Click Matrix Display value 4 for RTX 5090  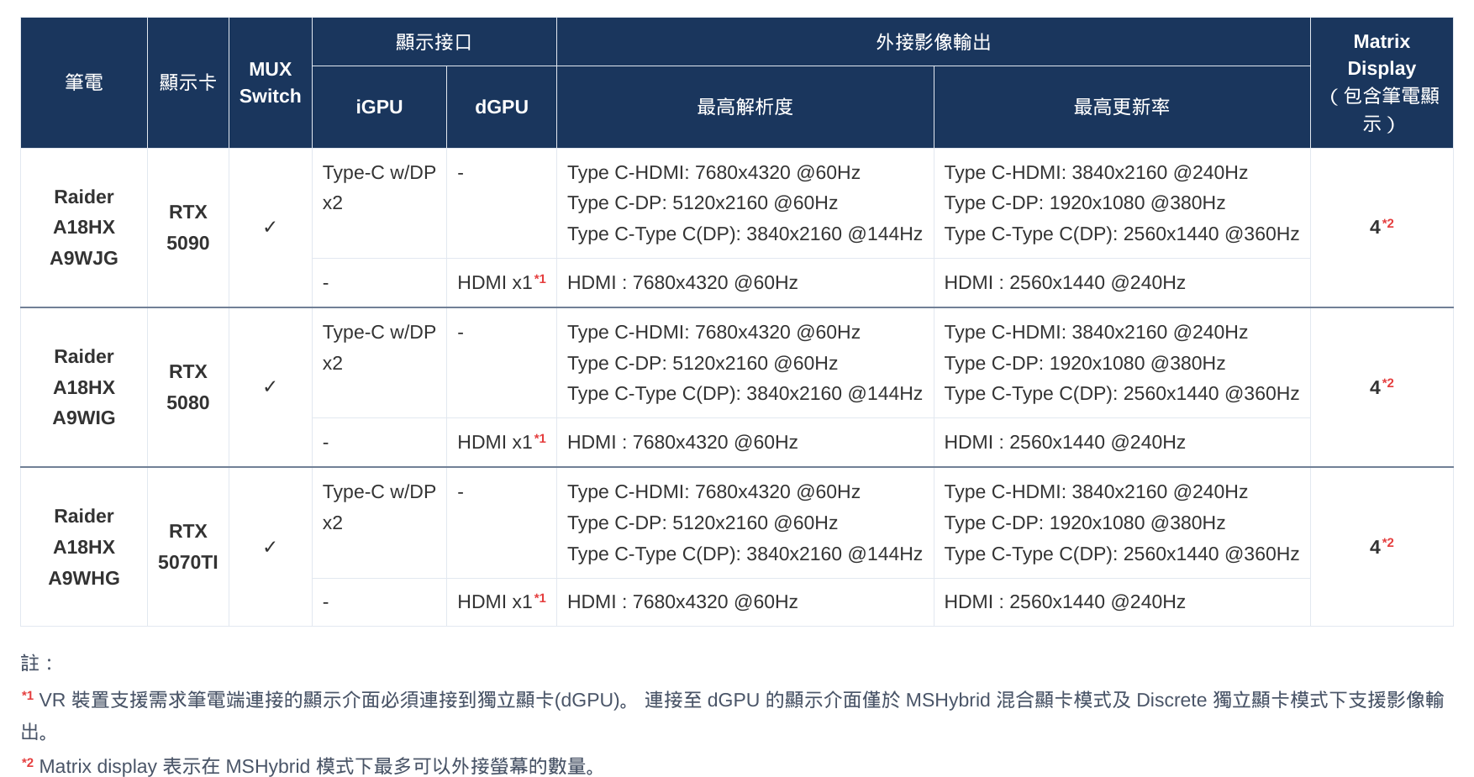tap(1381, 227)
